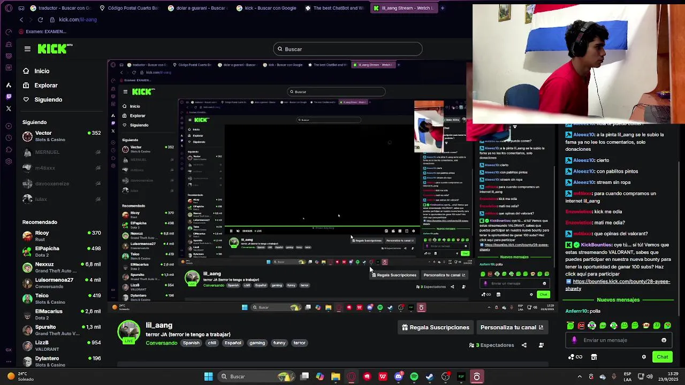Viewport: 685px width, 385px height.
Task: Open offline channel davooxeneize
Action: (62, 183)
